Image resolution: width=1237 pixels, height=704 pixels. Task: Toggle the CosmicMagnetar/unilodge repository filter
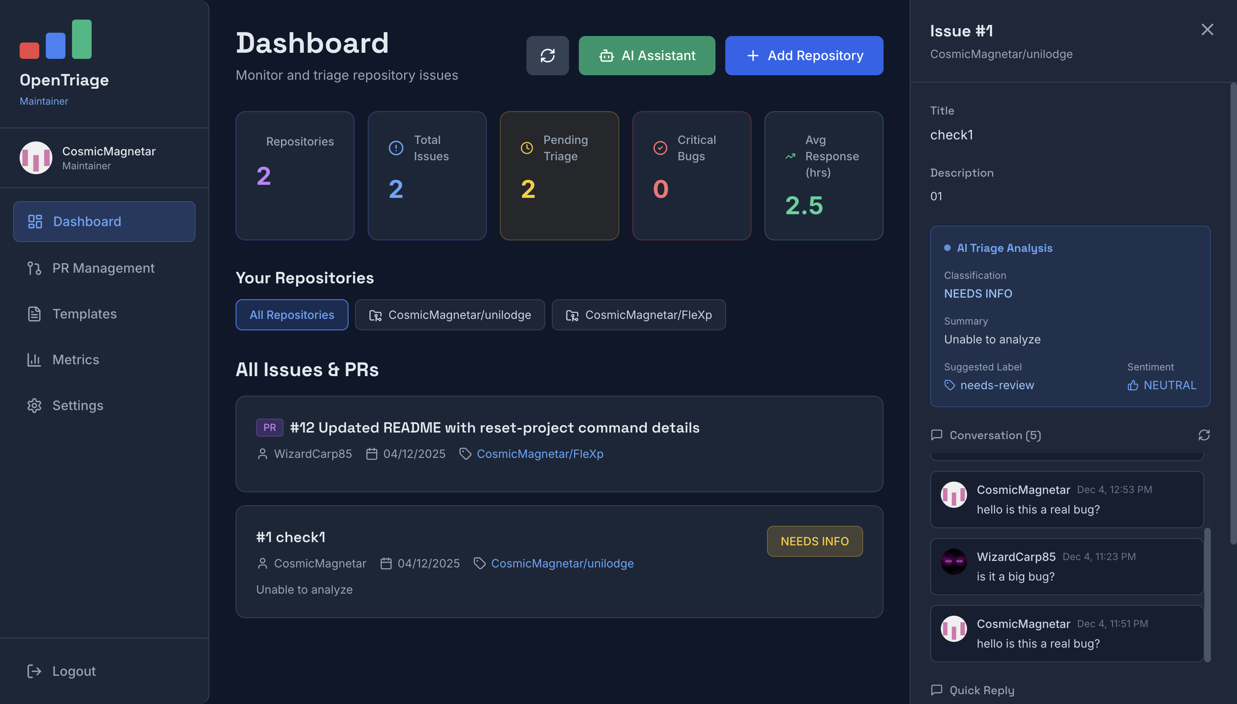click(x=450, y=315)
